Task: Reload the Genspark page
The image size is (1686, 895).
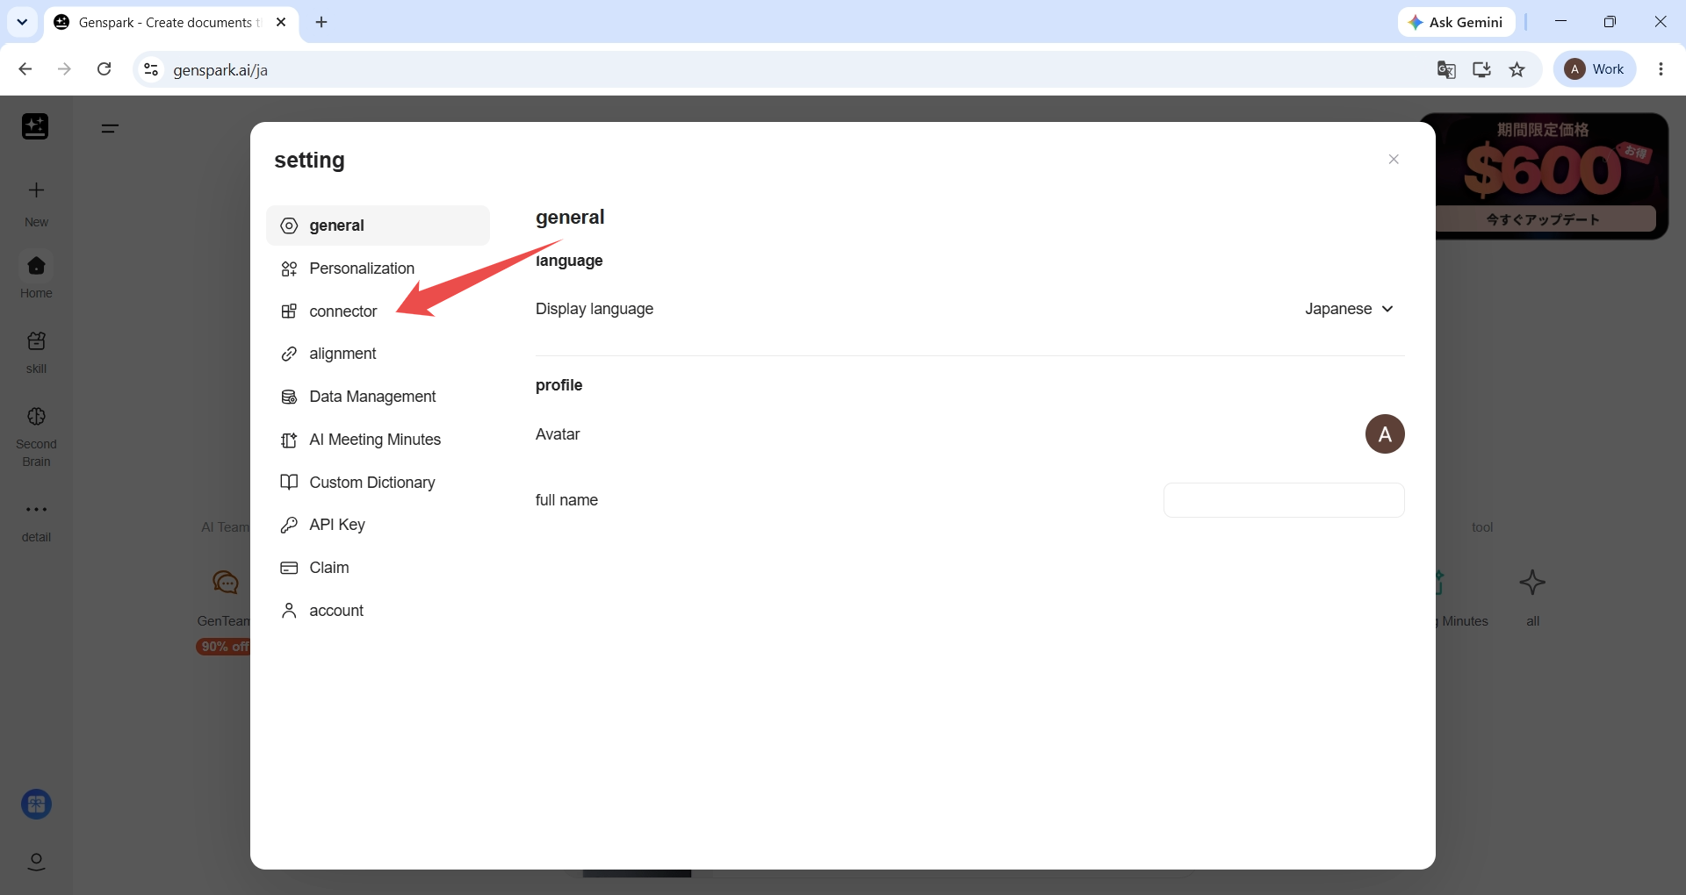Action: (104, 69)
